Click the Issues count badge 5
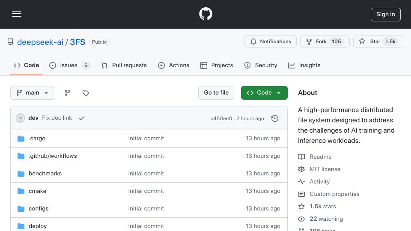Screen dimensions: 411x231 coord(86,65)
